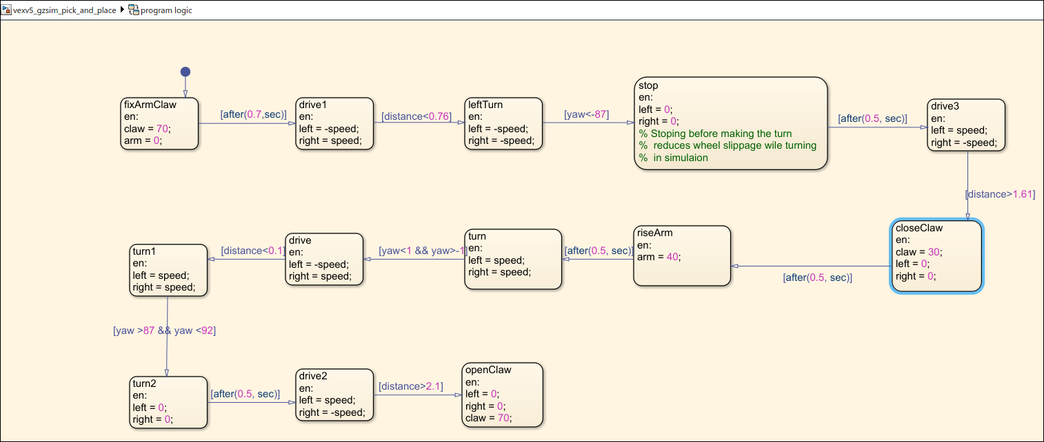Click the highlighted closeClaw state
This screenshot has height=442, width=1044.
tap(935, 257)
